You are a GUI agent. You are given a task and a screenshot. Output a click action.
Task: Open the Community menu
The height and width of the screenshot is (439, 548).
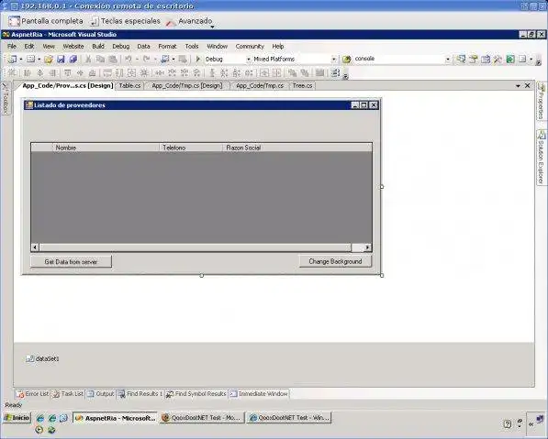250,47
